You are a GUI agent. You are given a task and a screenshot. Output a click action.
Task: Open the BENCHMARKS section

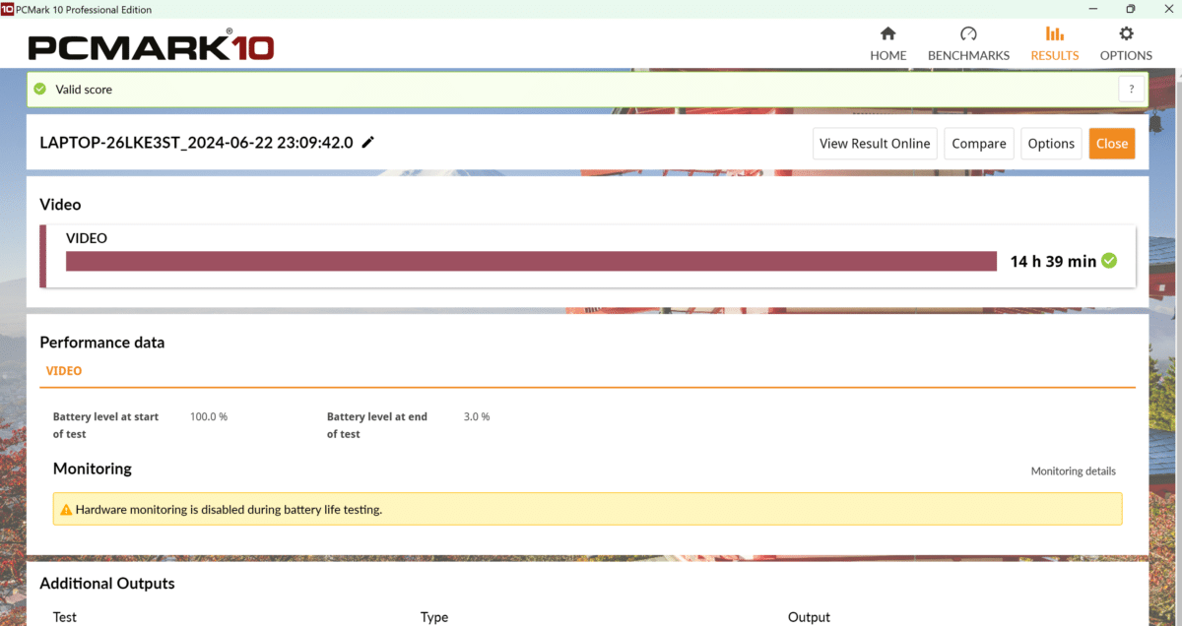click(x=968, y=44)
